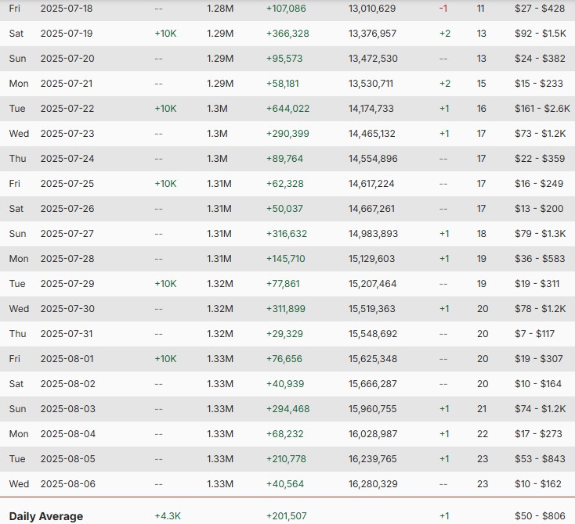The image size is (575, 524).
Task: Select date 2025-08-02 cell
Action: 67,384
